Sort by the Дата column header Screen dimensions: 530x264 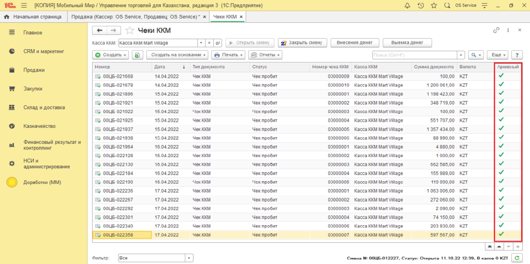171,67
